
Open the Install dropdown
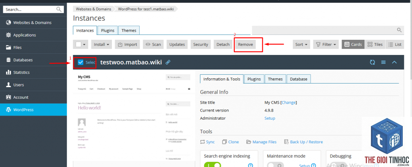click(x=101, y=44)
